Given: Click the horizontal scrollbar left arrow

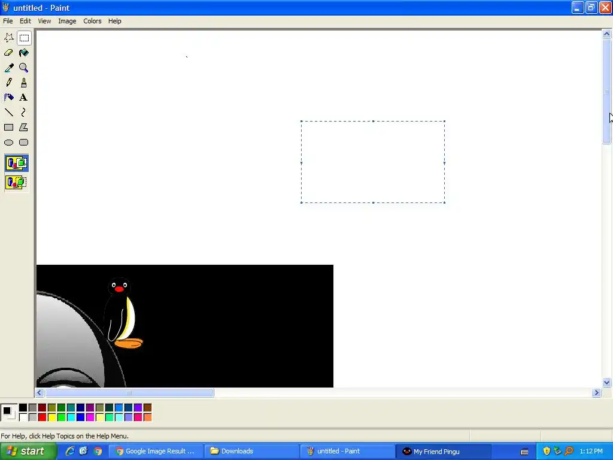Looking at the screenshot, I should click(x=39, y=393).
